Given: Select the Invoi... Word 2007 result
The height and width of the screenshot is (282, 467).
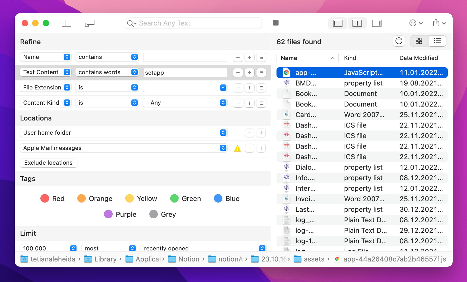Looking at the screenshot, I should [x=362, y=199].
